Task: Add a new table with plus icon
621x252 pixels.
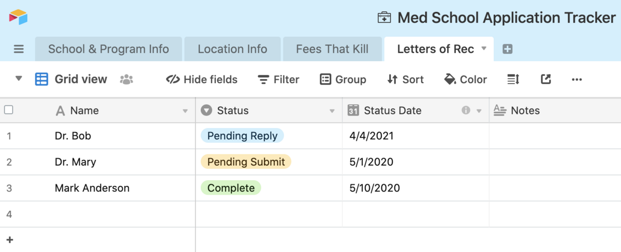Action: (508, 49)
